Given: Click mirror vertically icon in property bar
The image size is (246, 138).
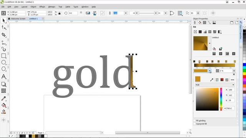Looking at the screenshot, I should (95, 13).
